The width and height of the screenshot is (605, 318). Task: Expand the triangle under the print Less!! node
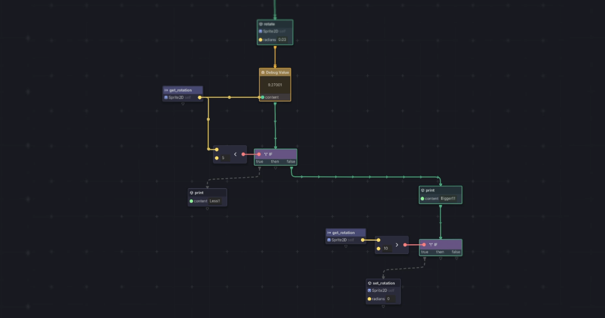[x=207, y=208]
